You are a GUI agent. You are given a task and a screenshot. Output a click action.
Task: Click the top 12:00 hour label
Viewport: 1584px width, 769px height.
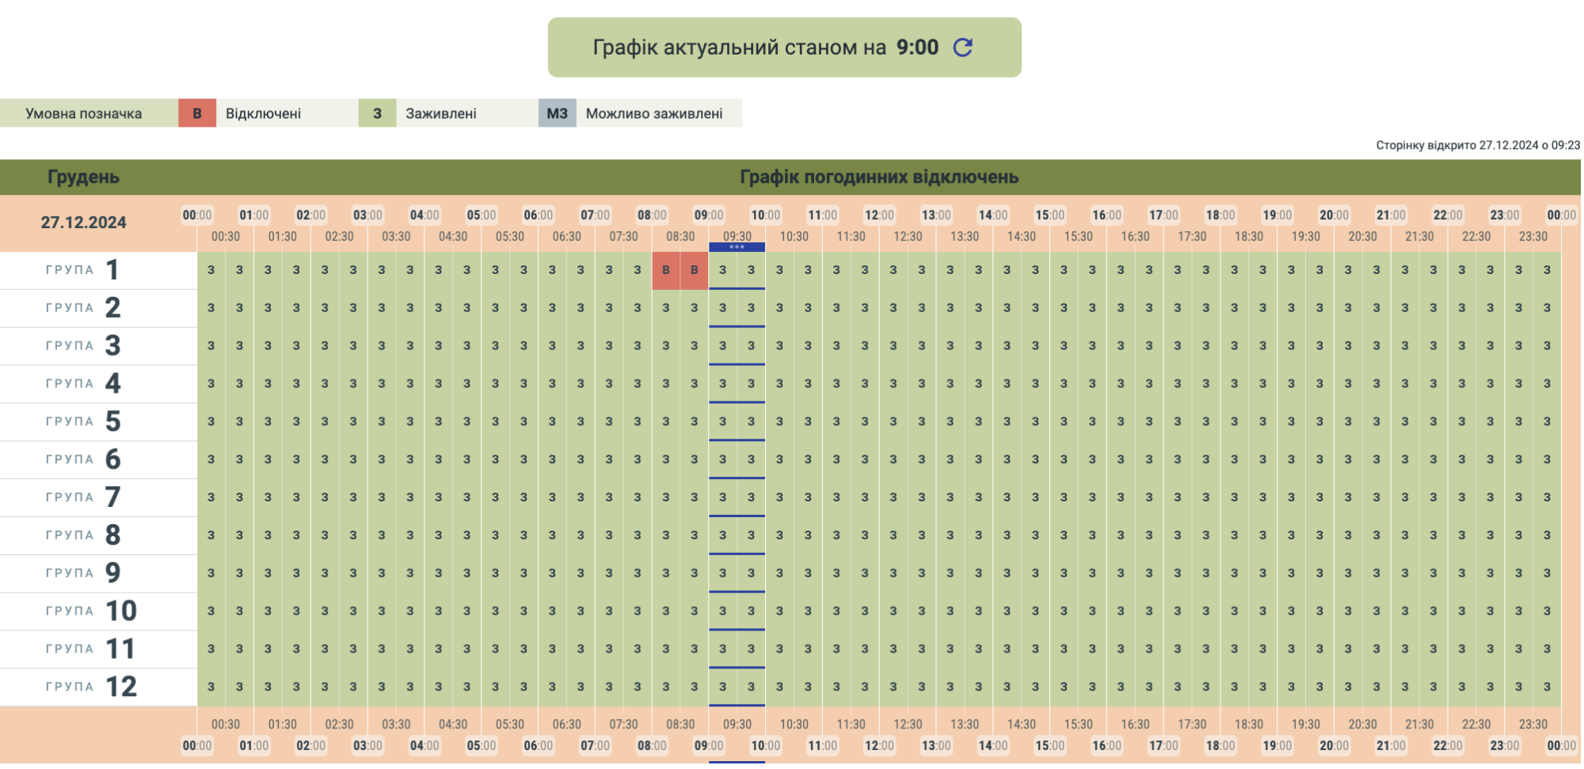879,215
